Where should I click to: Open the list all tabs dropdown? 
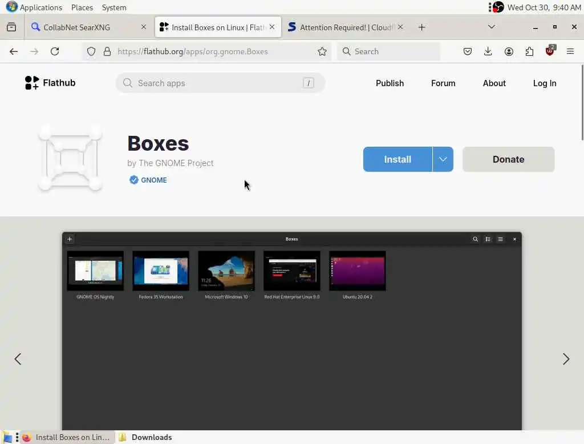[491, 27]
